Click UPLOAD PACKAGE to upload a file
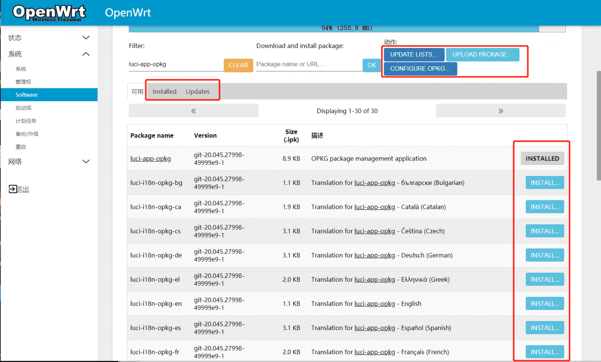 click(483, 54)
